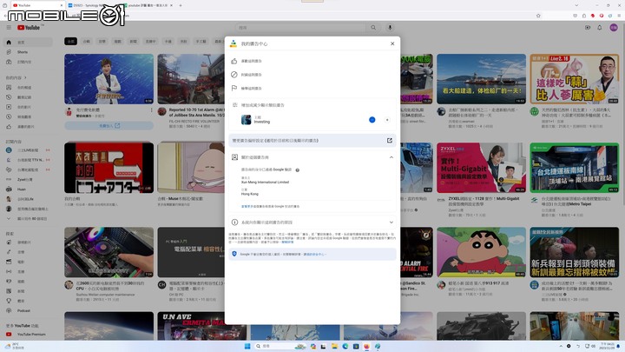Expand the why-you-see-this-ad section
Screen dimensions: 625x352
point(391,222)
